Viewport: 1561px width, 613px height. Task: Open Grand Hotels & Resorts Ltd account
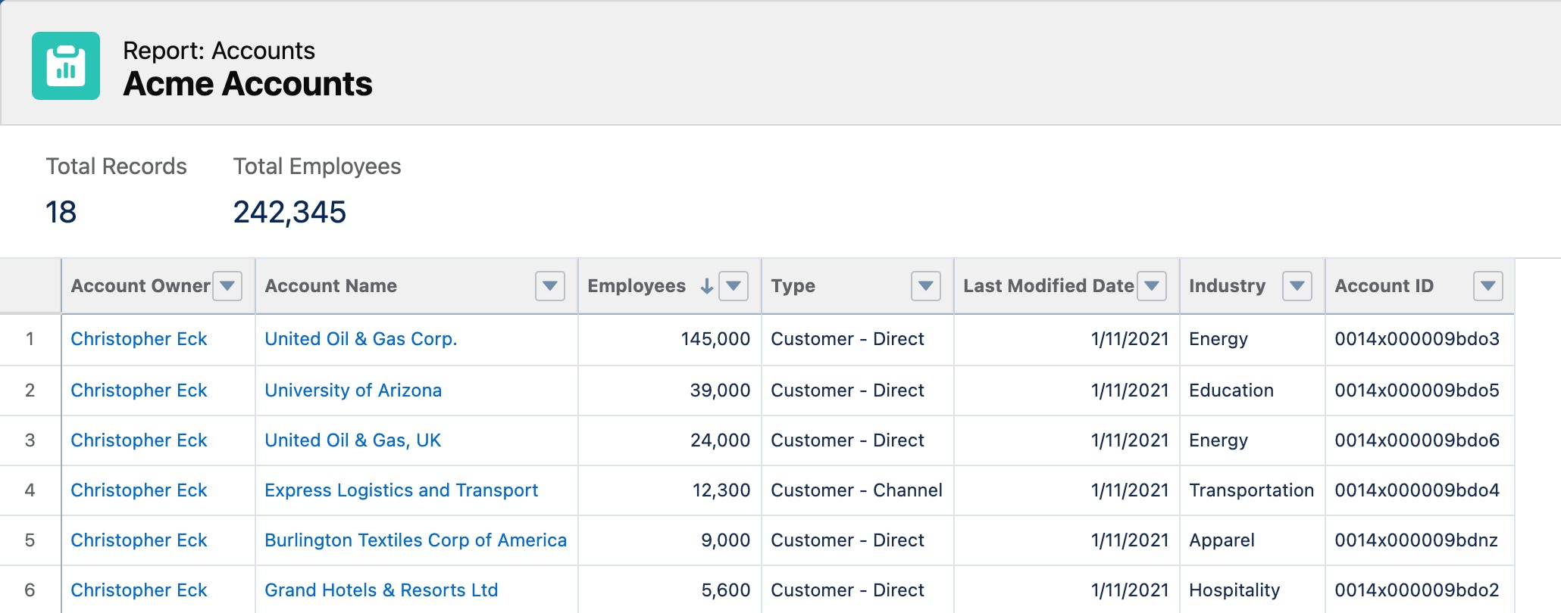pyautogui.click(x=381, y=590)
